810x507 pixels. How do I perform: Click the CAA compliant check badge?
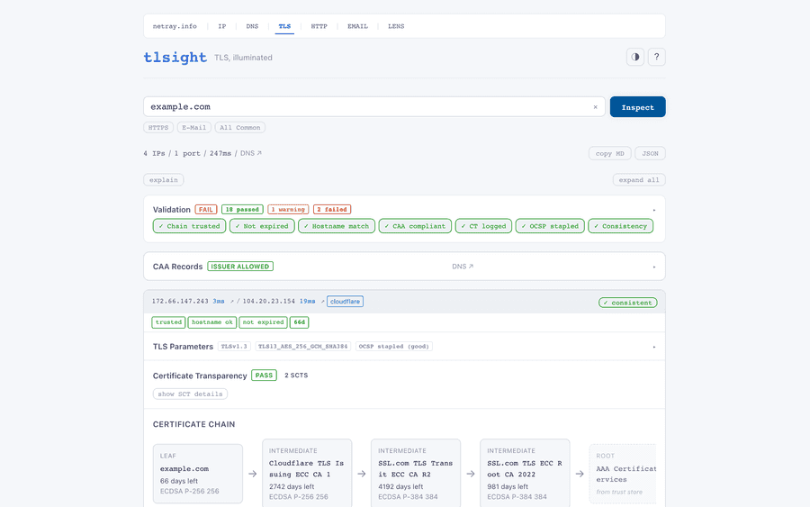tap(415, 226)
